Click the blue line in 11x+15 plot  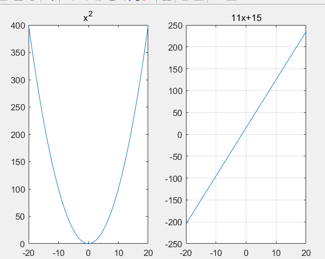246,128
